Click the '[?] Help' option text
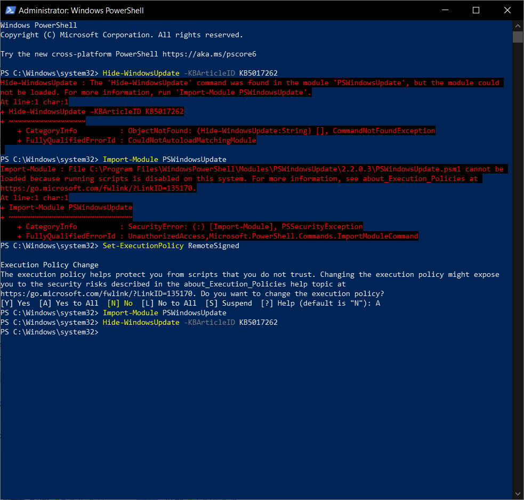 (278, 304)
